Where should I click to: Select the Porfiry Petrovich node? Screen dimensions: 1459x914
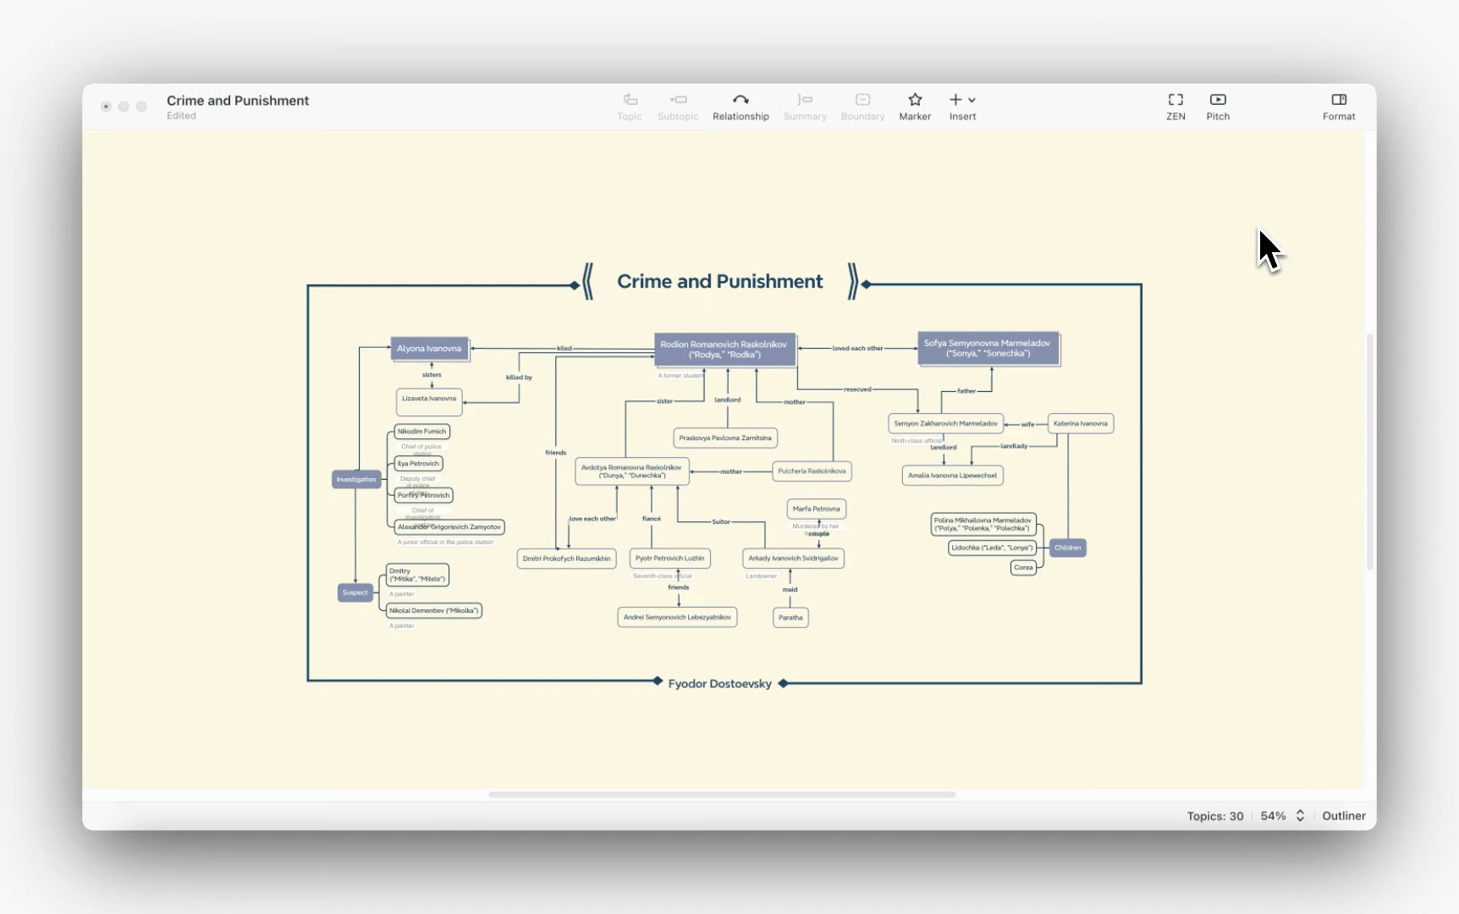click(x=423, y=495)
